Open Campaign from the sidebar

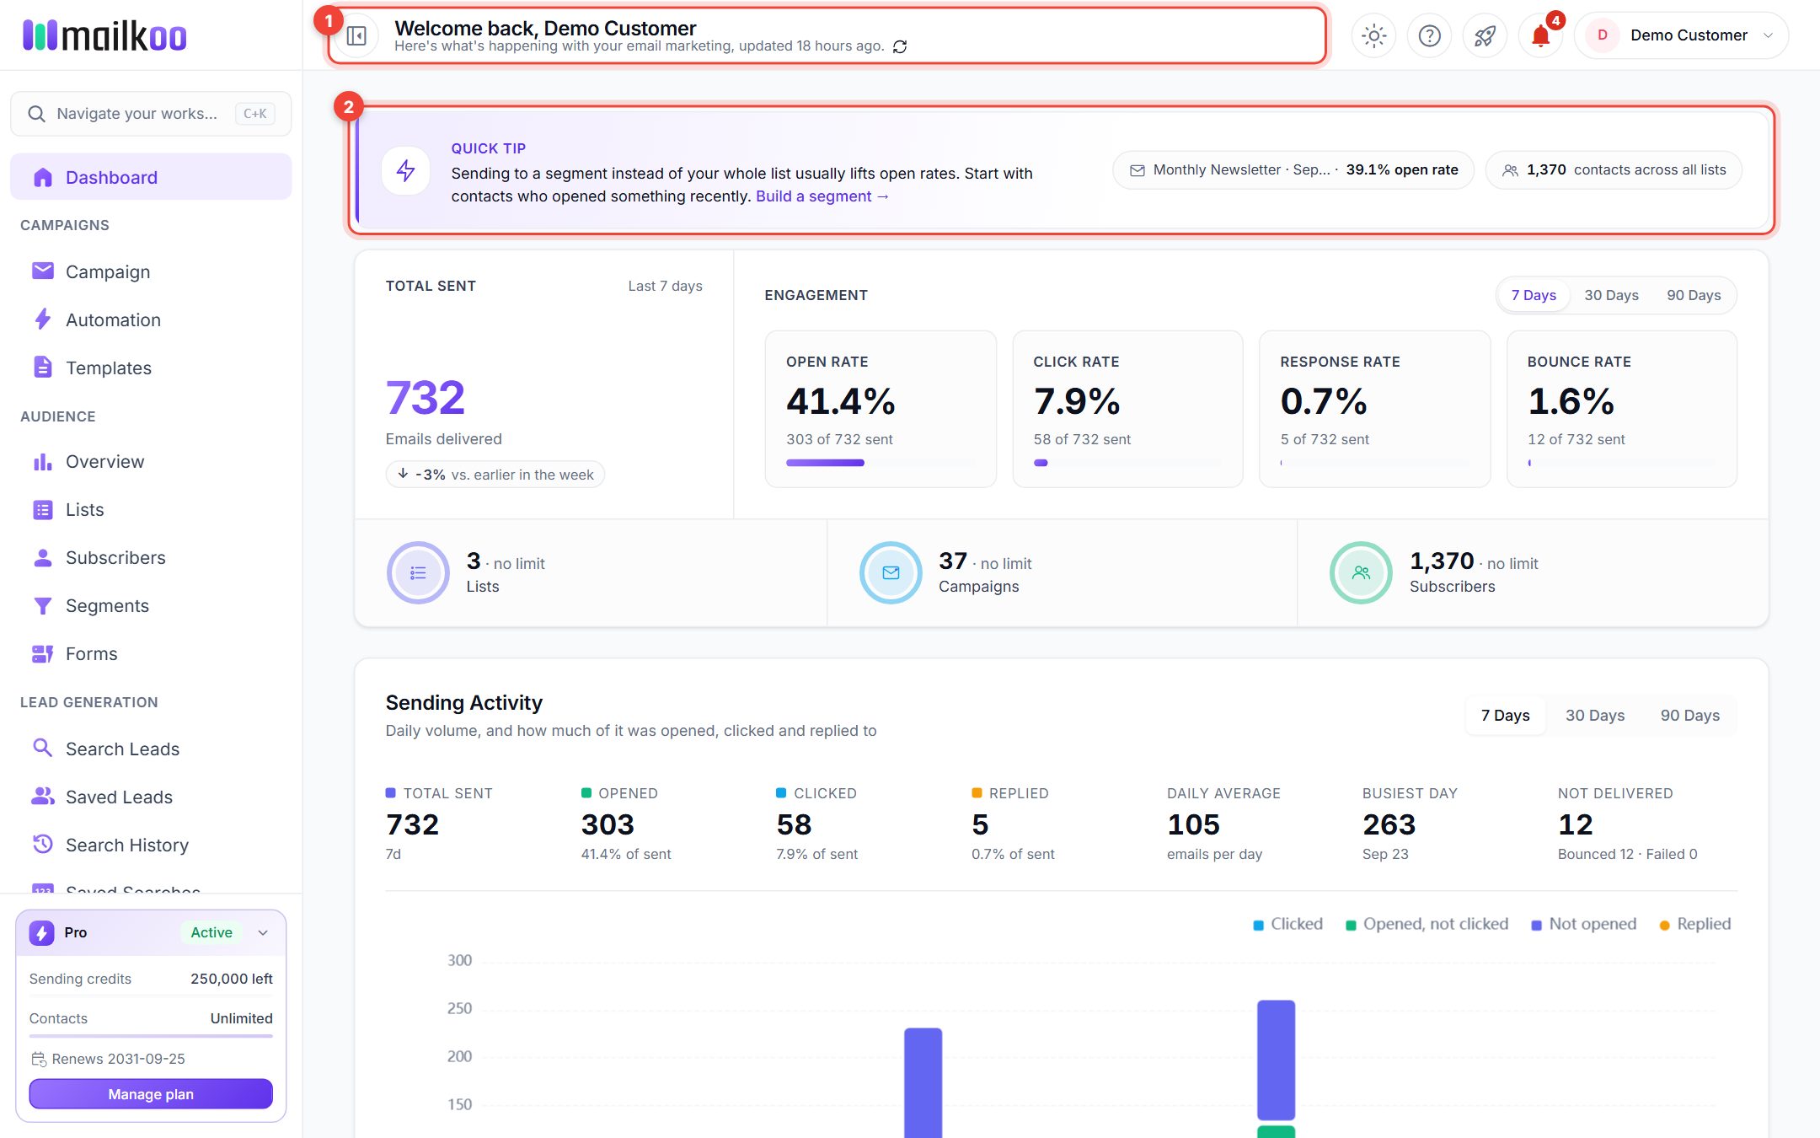click(151, 271)
